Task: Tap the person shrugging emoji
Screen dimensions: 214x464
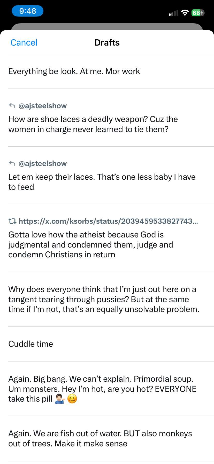Action: point(59,399)
